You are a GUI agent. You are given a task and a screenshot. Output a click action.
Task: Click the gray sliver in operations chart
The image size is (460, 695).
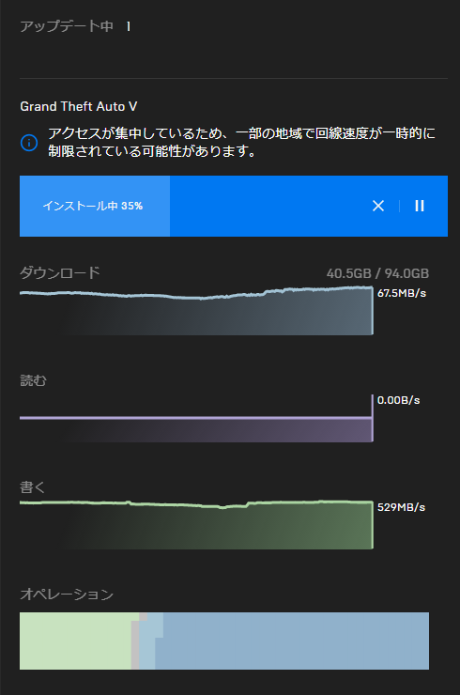tap(135, 645)
